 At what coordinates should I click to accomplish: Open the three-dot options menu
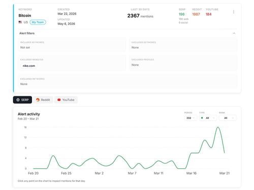tap(234, 12)
